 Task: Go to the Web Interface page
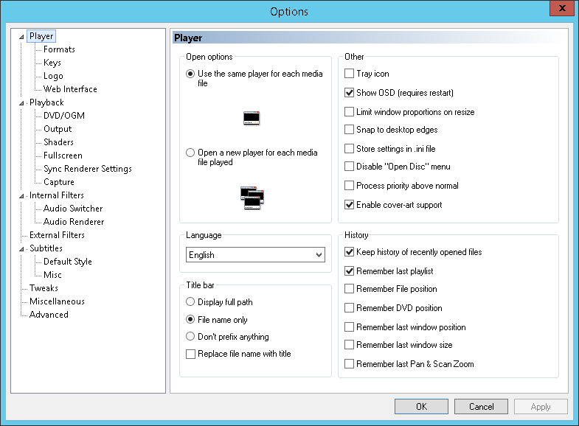click(x=70, y=89)
